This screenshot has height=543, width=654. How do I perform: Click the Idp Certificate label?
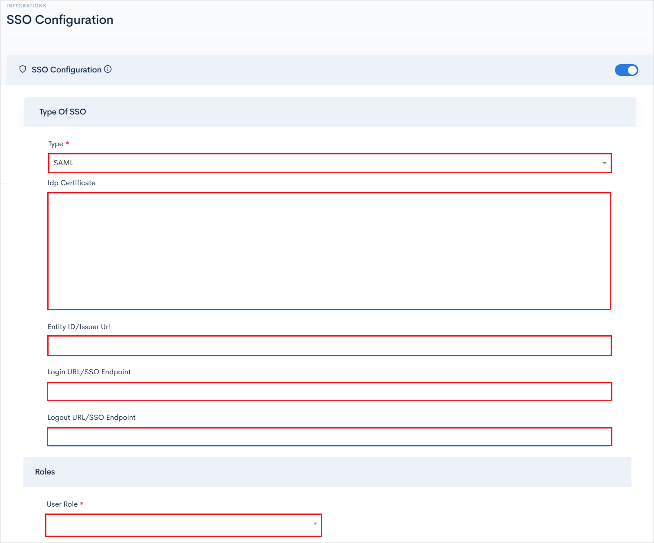(72, 183)
